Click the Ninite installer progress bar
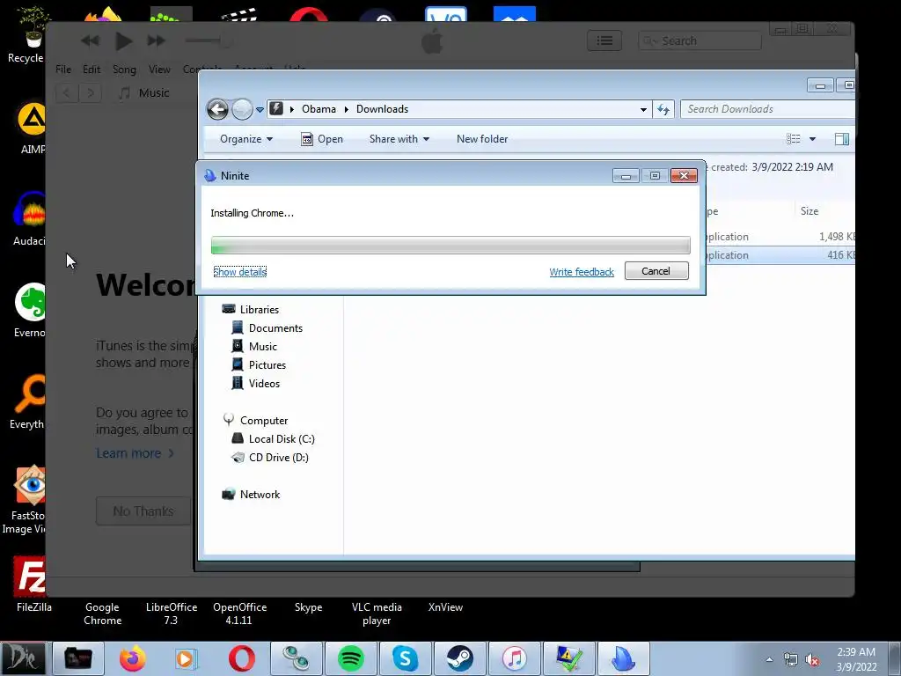The width and height of the screenshot is (901, 676). click(x=450, y=245)
